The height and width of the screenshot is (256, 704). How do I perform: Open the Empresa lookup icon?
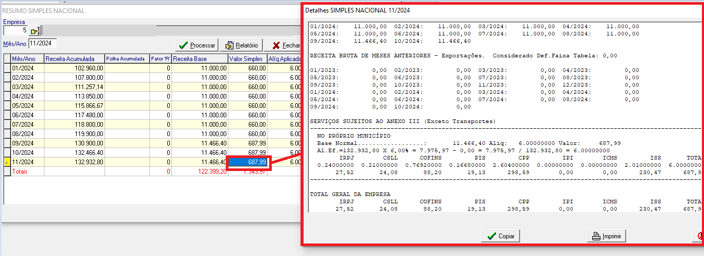click(35, 30)
